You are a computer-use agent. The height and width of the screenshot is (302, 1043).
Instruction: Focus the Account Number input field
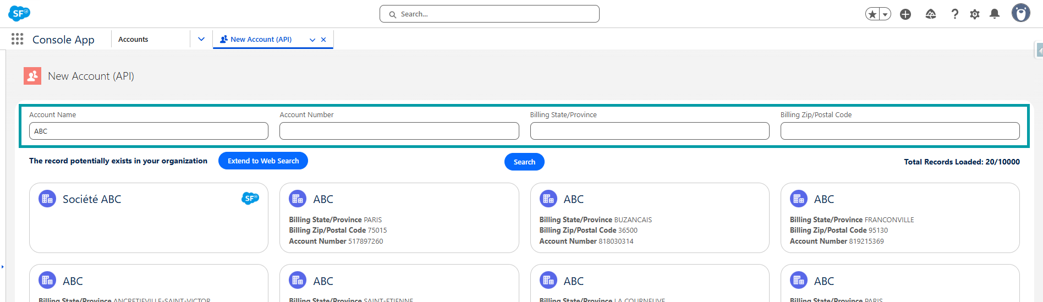coord(399,131)
